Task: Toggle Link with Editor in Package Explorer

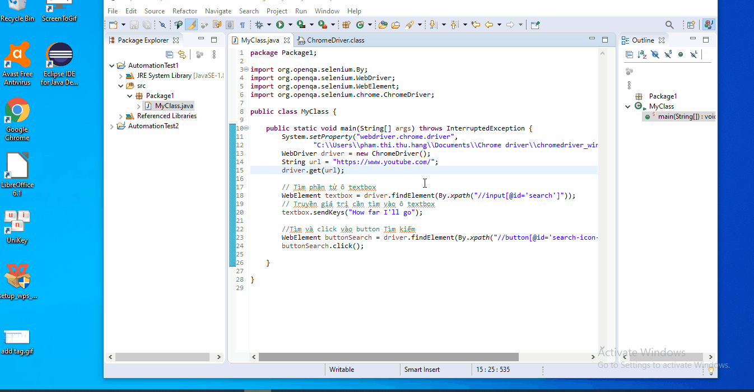Action: tap(181, 54)
